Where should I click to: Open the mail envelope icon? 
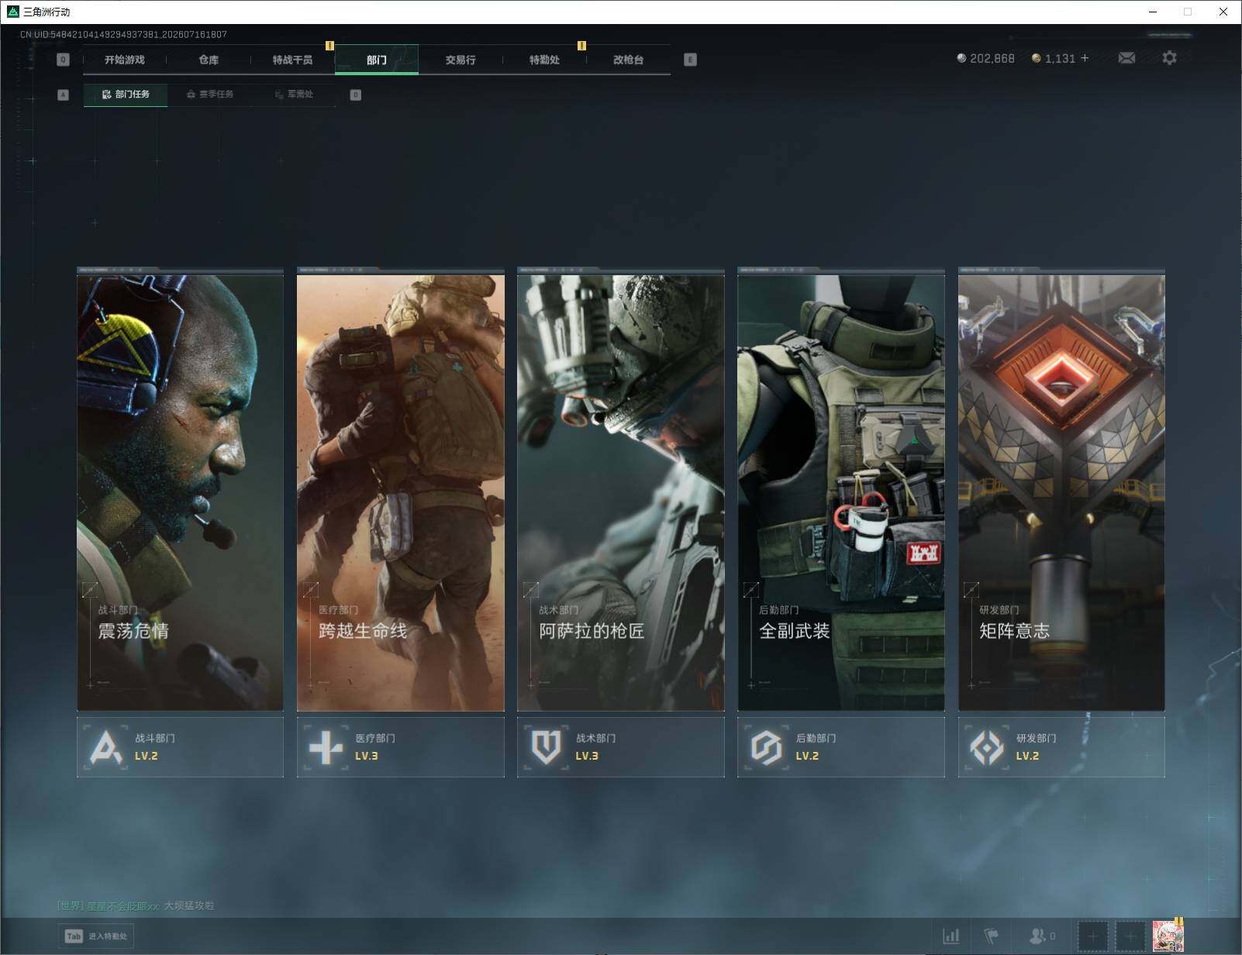click(1126, 58)
